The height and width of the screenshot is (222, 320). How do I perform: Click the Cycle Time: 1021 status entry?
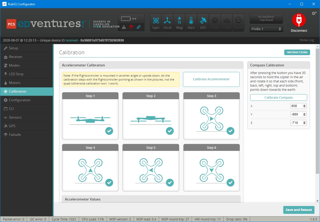coord(64,219)
